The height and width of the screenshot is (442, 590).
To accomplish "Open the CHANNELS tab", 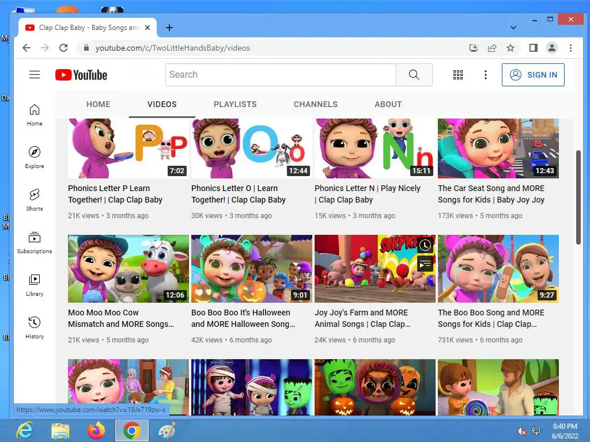I will coord(316,104).
